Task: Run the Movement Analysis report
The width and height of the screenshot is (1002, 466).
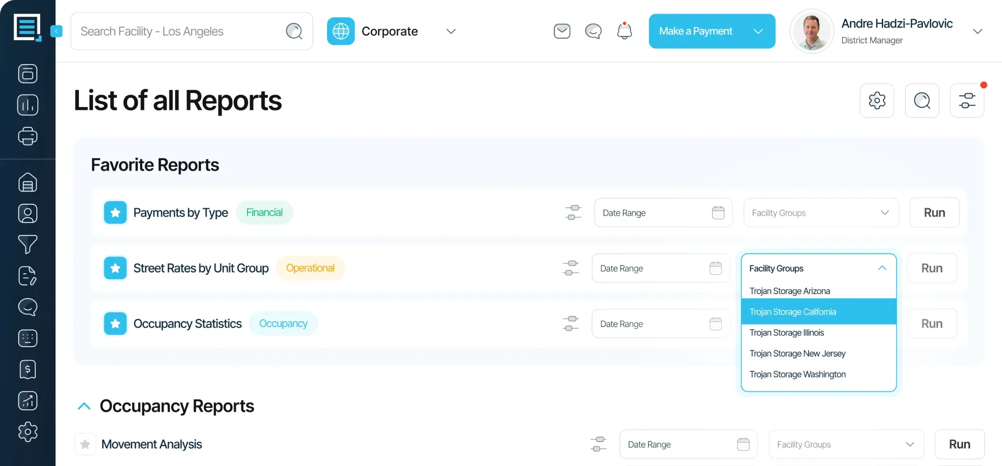Action: tap(960, 444)
